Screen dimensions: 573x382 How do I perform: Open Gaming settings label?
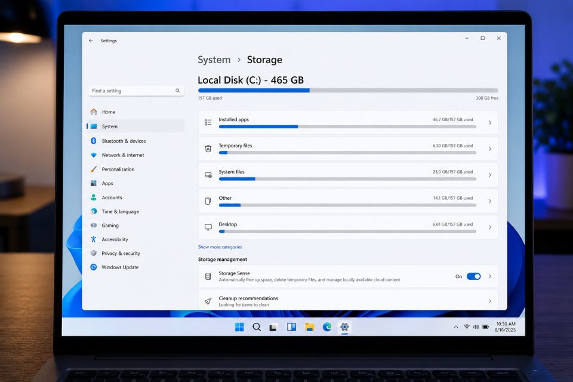click(110, 226)
